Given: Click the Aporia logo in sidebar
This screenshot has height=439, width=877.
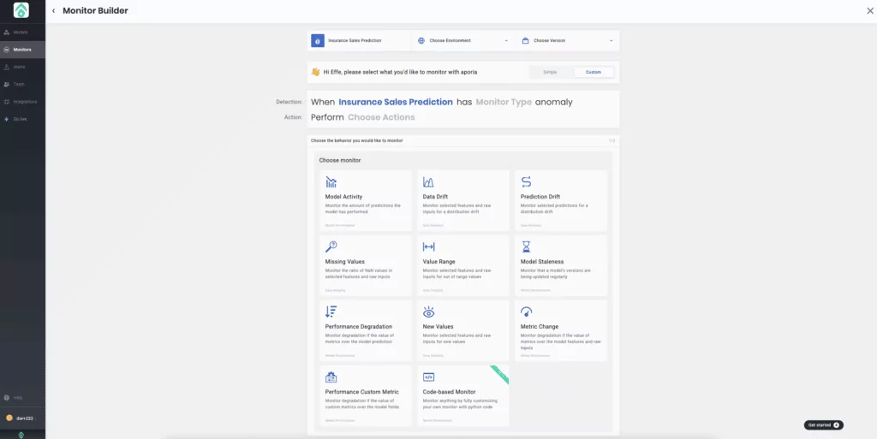Looking at the screenshot, I should 21,10.
